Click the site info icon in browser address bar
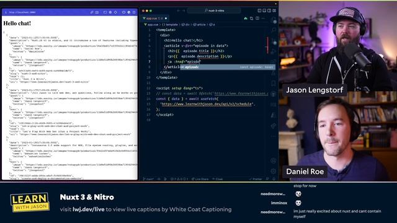 6,12
